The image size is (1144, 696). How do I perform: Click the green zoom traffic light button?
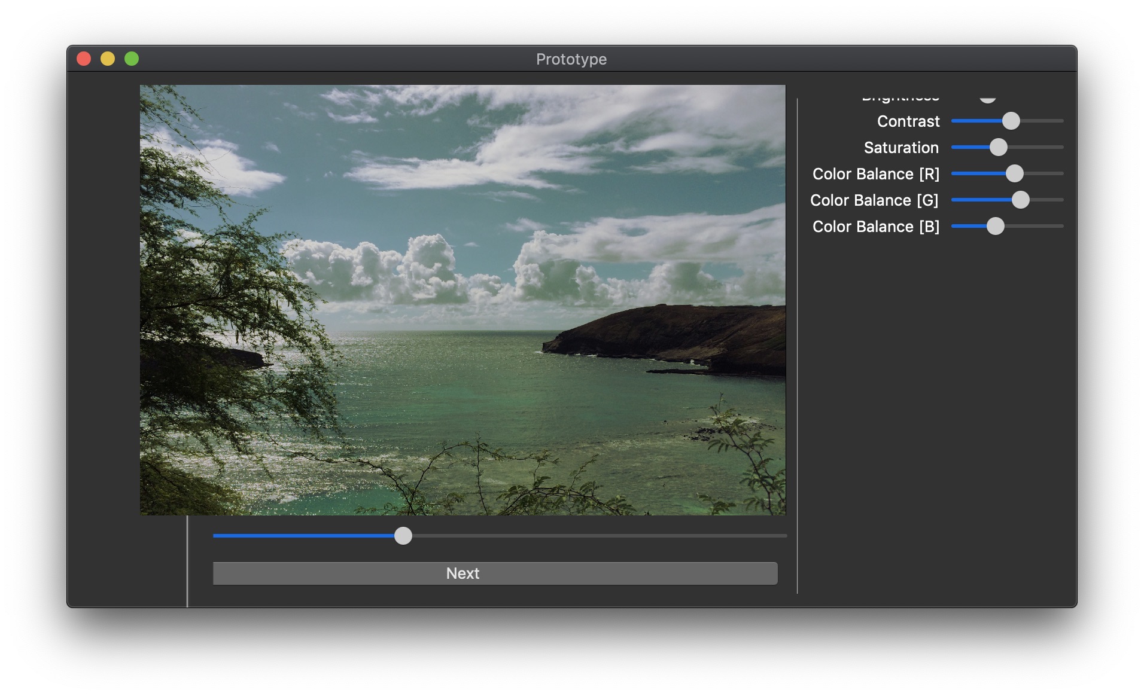[x=132, y=59]
